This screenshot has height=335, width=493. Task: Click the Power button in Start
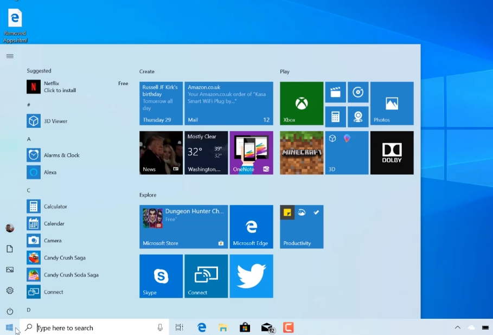[x=10, y=311]
